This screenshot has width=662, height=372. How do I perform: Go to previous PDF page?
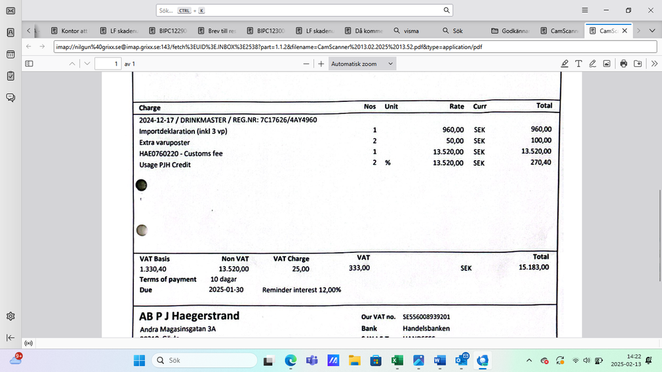click(x=72, y=64)
